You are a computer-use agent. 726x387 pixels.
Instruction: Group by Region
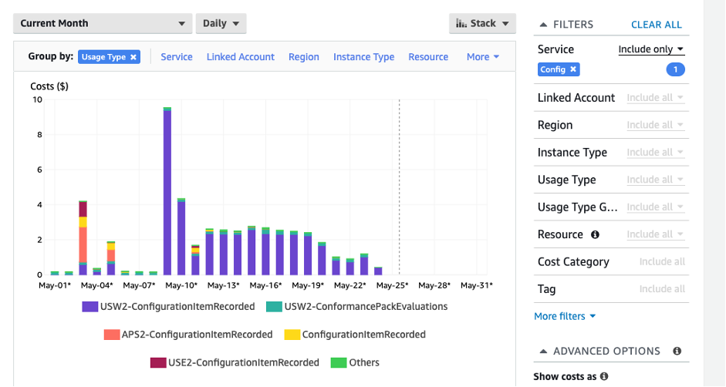[x=304, y=57]
